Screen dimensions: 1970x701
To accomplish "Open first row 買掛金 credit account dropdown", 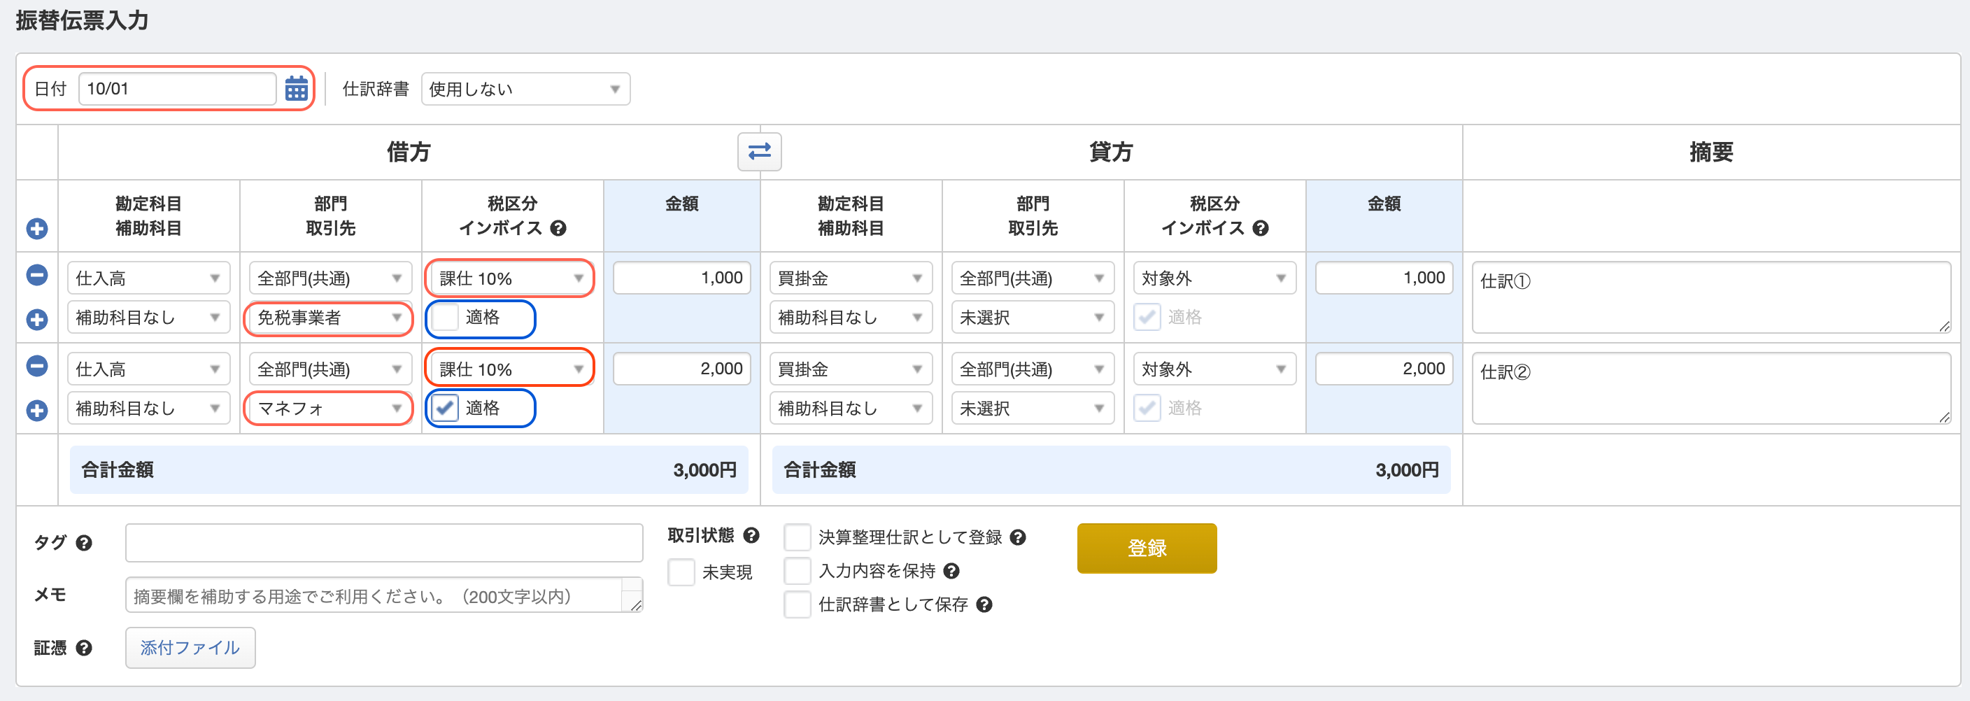I will pyautogui.click(x=851, y=278).
